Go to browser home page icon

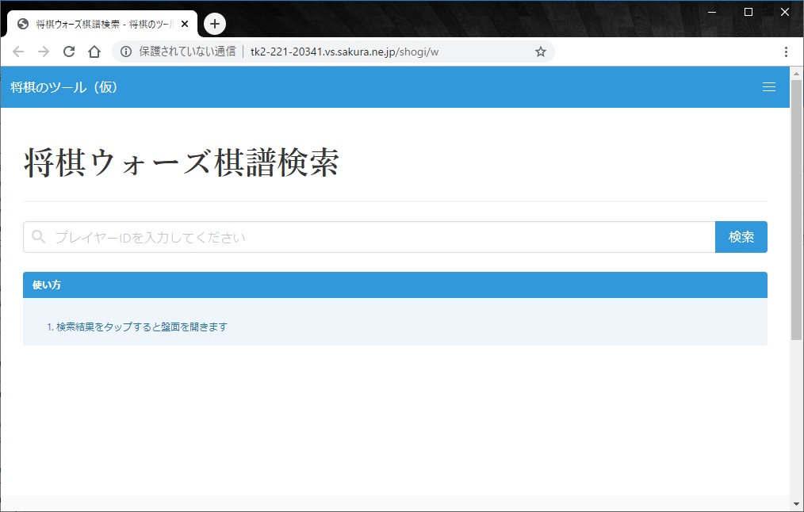tap(94, 52)
